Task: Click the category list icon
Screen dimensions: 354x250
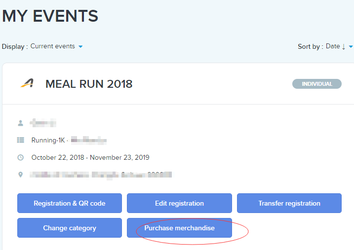Action: [21, 140]
